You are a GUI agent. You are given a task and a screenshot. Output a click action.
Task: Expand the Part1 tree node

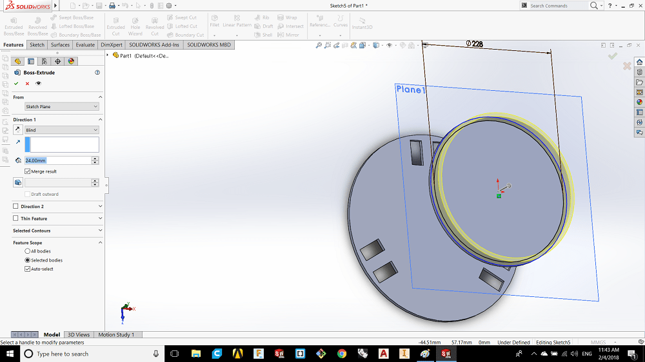point(108,55)
